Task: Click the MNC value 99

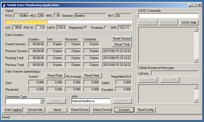Action: [57, 16]
